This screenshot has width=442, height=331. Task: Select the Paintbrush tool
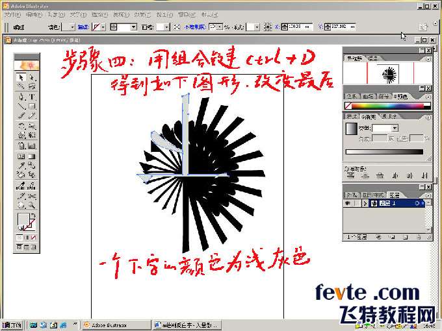pyautogui.click(x=21, y=115)
